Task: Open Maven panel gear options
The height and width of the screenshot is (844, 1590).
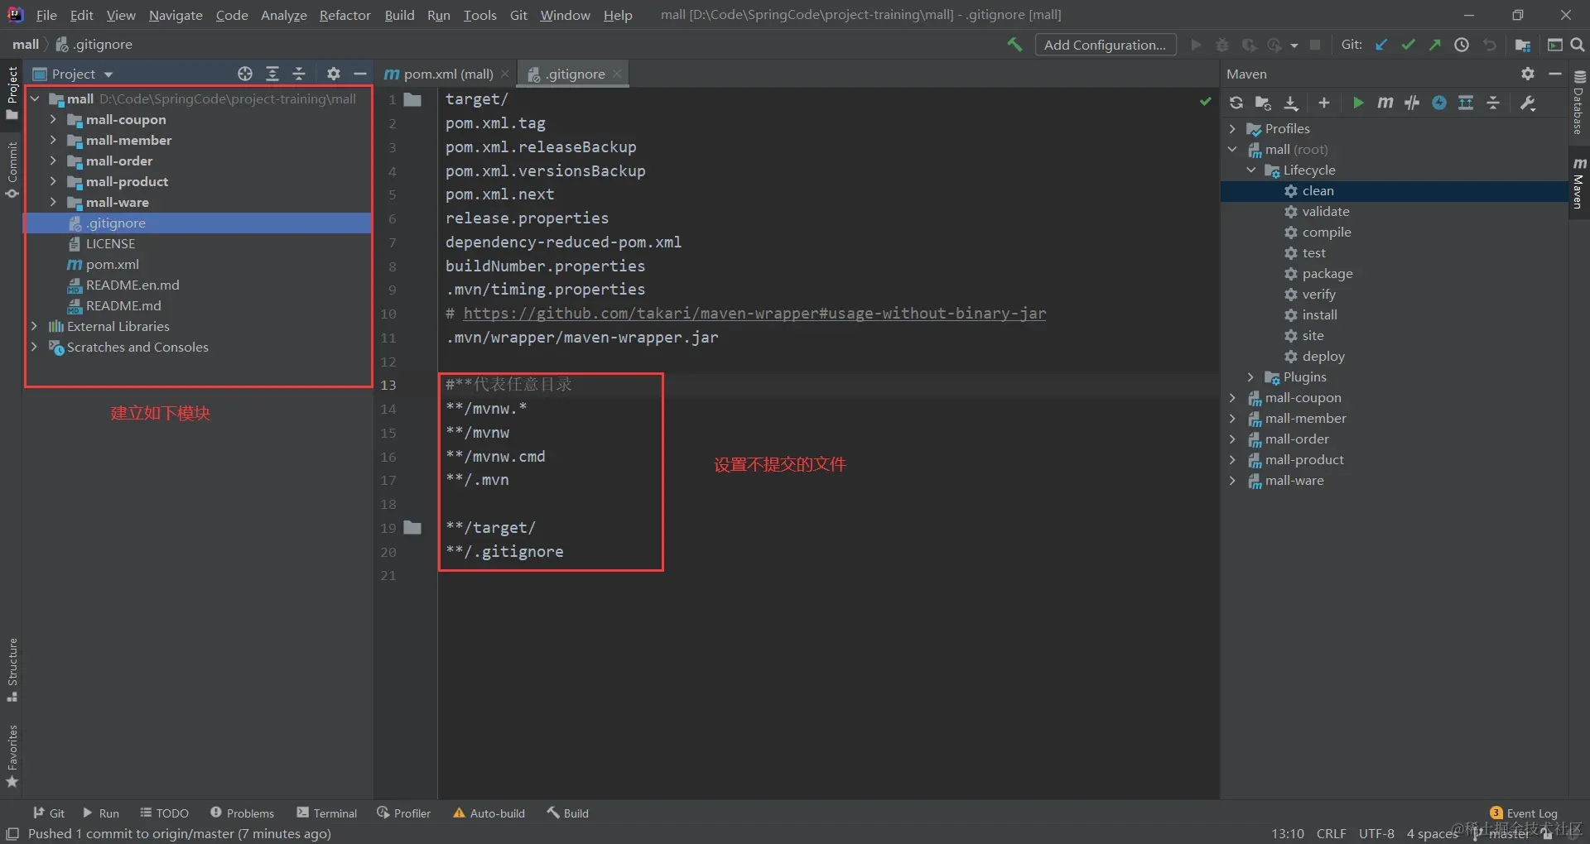Action: 1528,74
